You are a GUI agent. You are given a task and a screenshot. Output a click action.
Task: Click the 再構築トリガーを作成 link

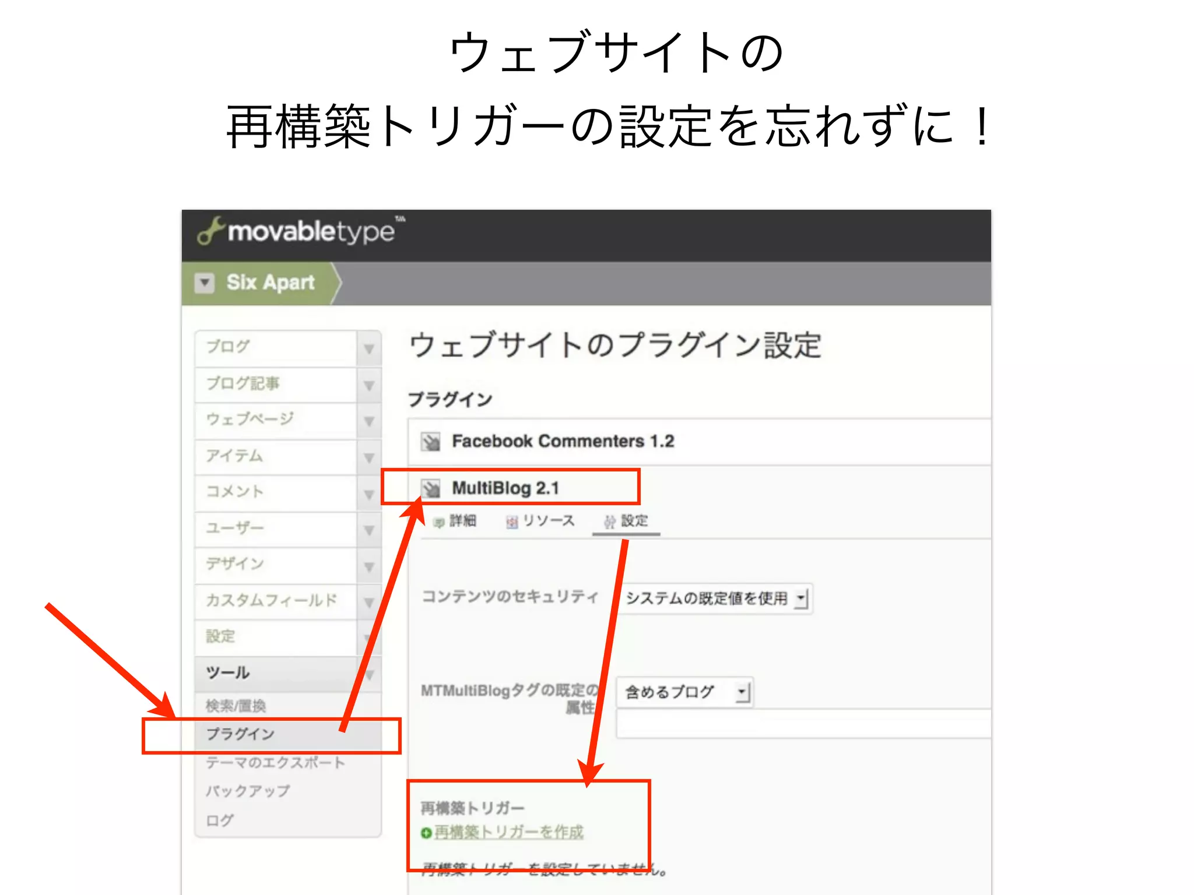tap(508, 832)
